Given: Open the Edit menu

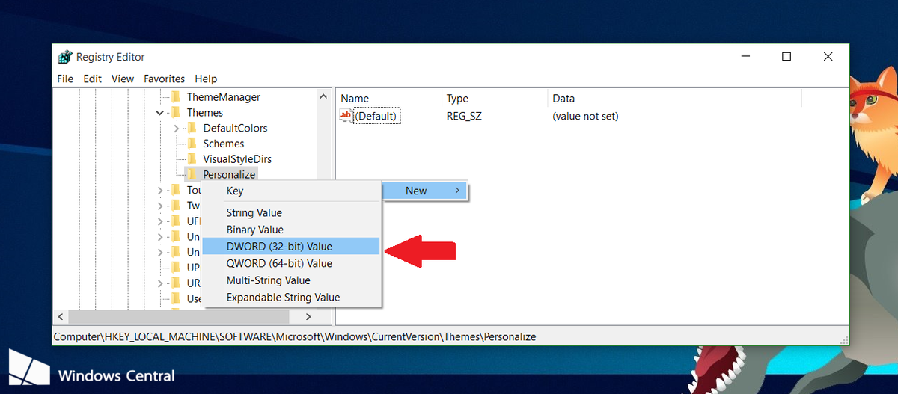Looking at the screenshot, I should [92, 79].
